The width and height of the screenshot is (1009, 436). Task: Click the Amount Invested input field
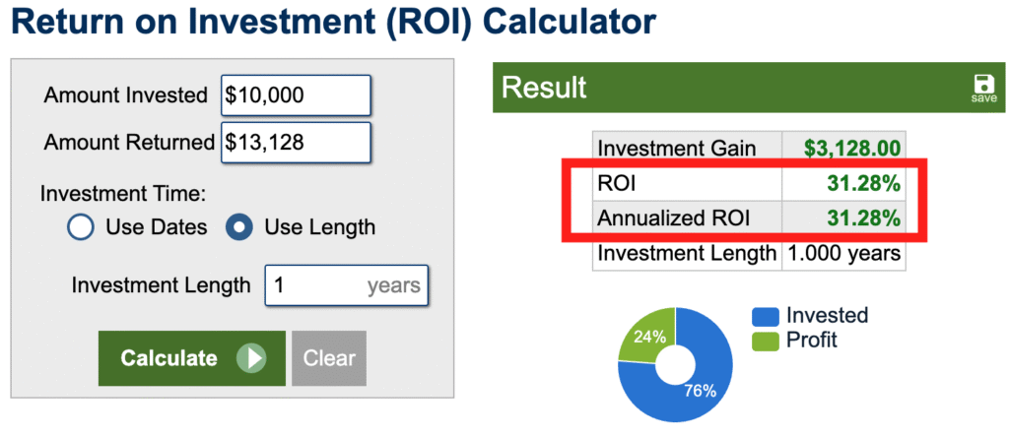click(x=296, y=95)
